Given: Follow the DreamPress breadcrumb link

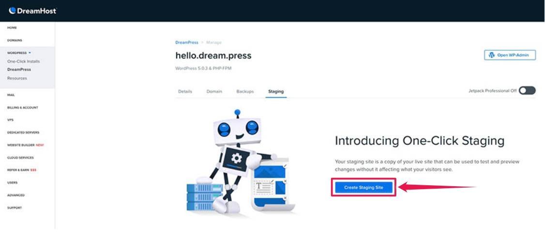Looking at the screenshot, I should pos(187,42).
